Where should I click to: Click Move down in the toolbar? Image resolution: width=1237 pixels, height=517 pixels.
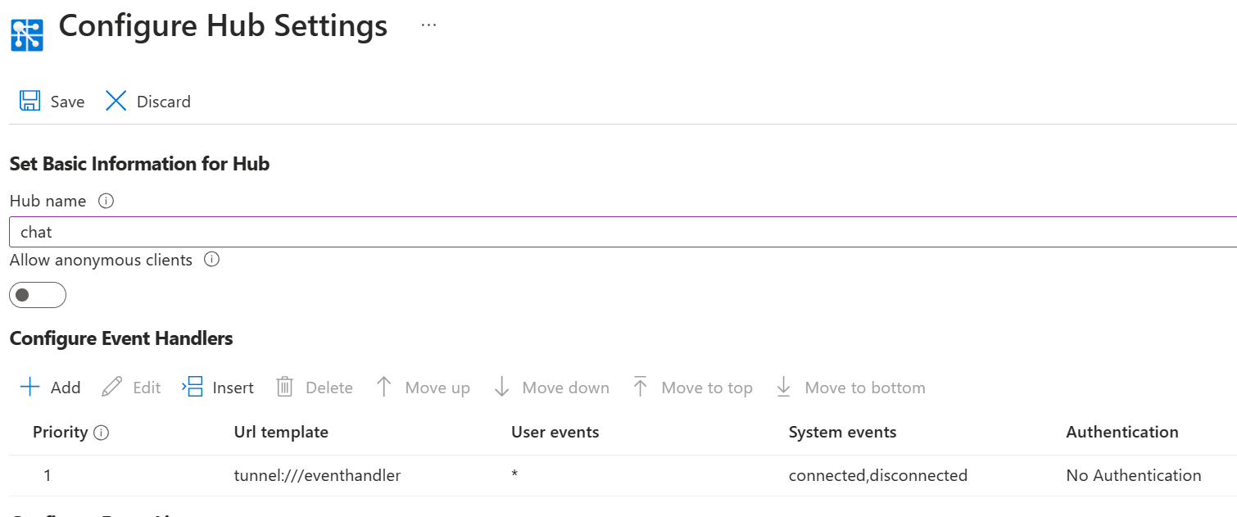[x=551, y=388]
